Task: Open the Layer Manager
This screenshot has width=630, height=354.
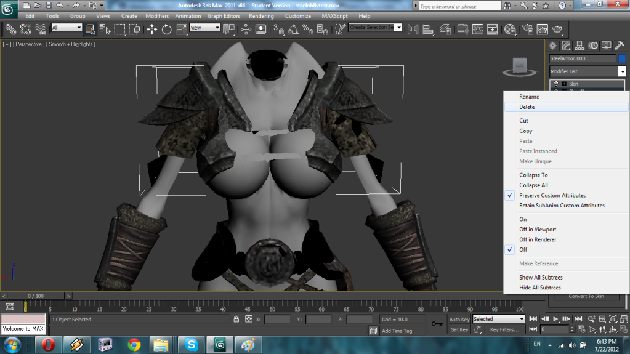Action: coord(446,30)
